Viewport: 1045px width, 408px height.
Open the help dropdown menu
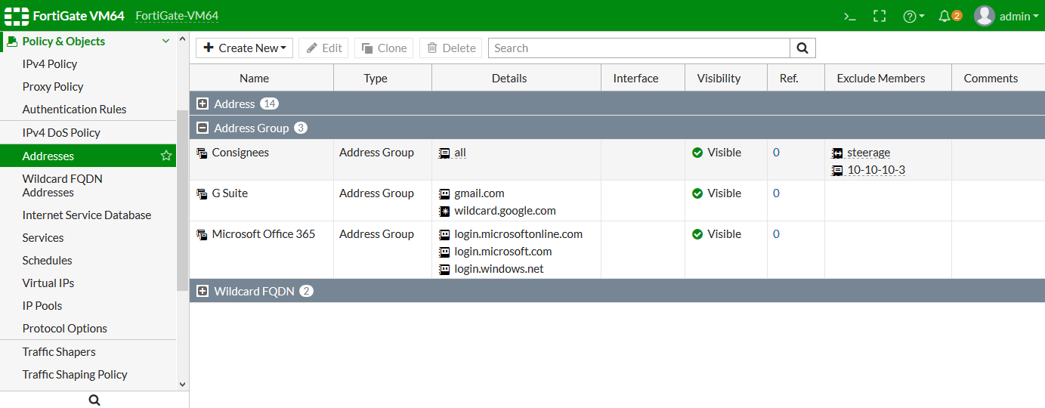click(x=914, y=16)
